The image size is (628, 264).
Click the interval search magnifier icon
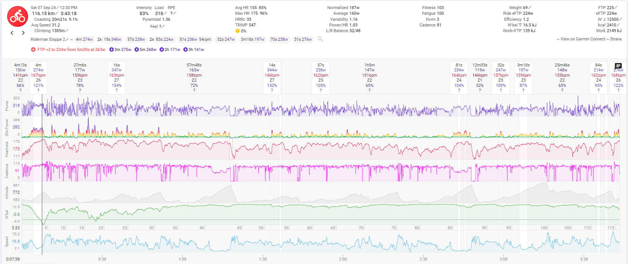click(x=320, y=39)
